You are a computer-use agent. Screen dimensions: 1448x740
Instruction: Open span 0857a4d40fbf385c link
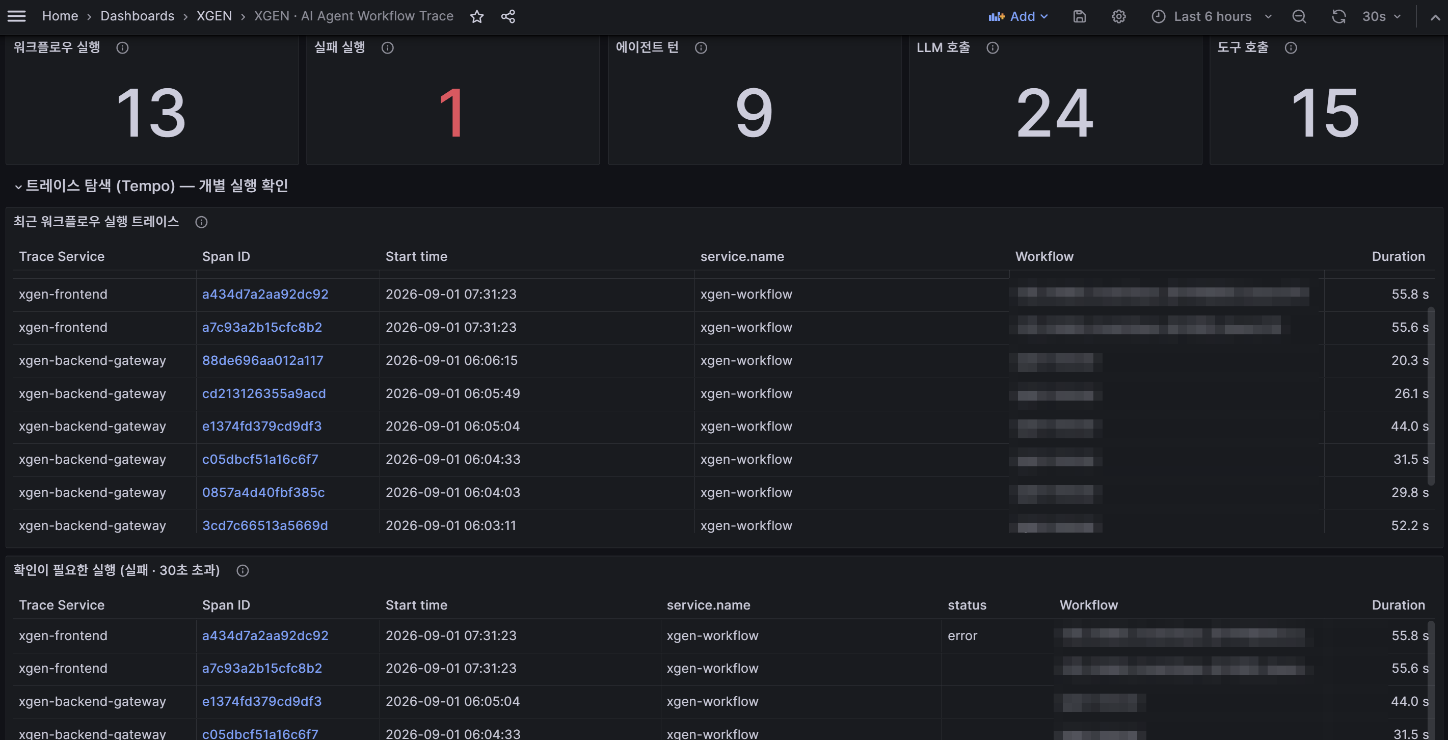click(x=263, y=493)
